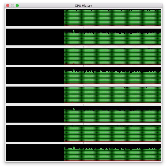
Task: Click the divider handle between second and third graphs
Action: [83, 46]
